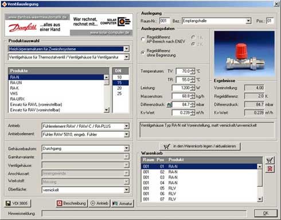This screenshot has height=220, width=281.
Task: Click www.danfoss-waermeautomatik.de link
Action: pyautogui.click(x=37, y=17)
